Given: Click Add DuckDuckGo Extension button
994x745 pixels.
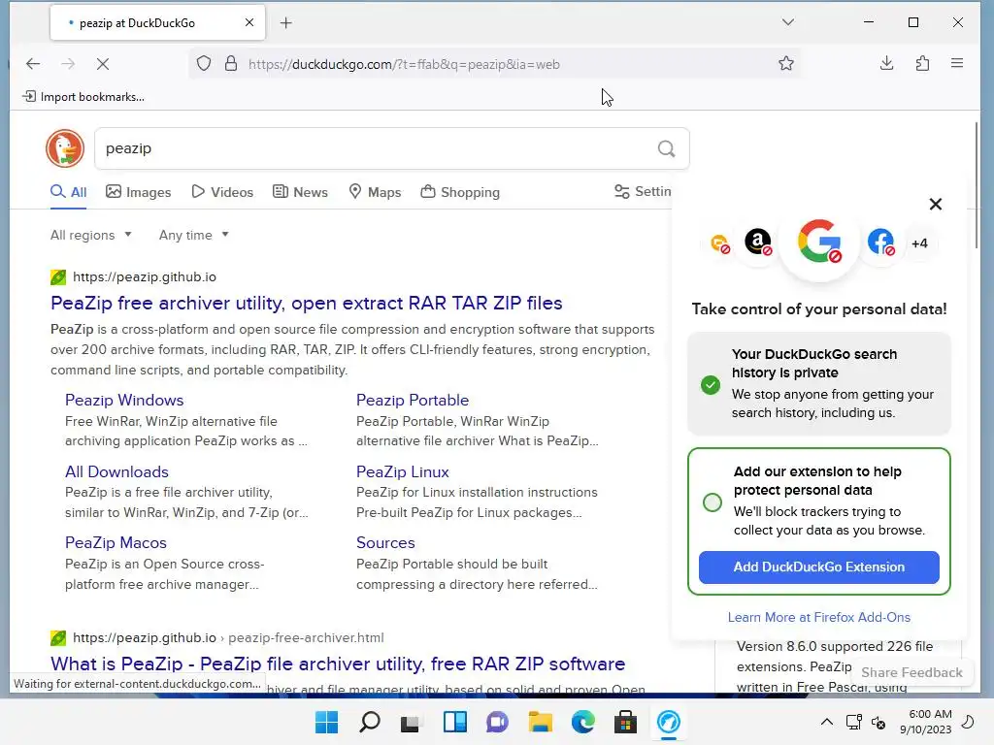Looking at the screenshot, I should (x=819, y=567).
